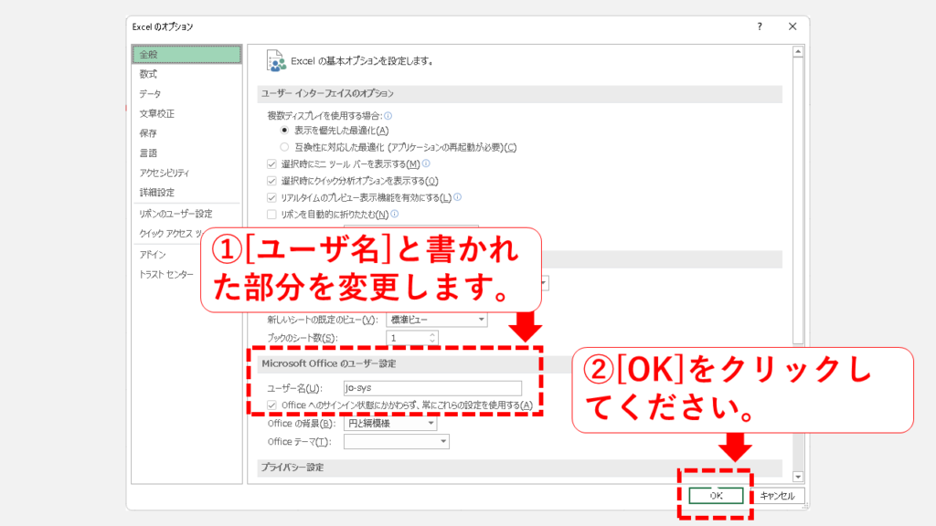Open the 新しいシートの既定のビュー dropdown

tap(436, 320)
